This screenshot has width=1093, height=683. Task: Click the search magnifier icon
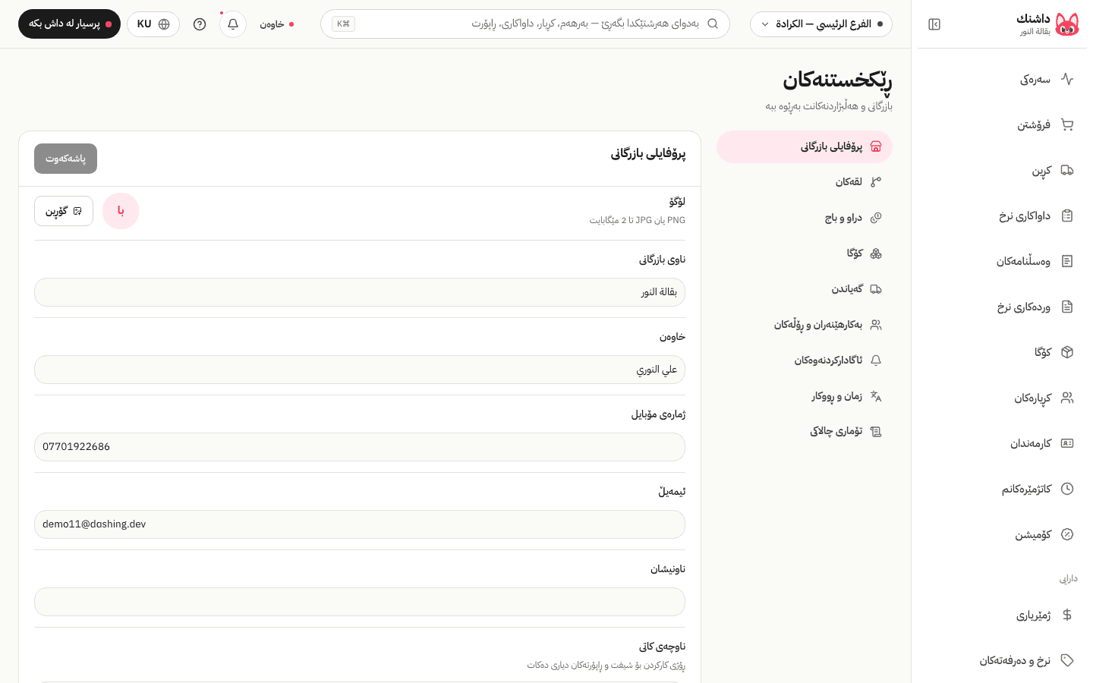tap(713, 24)
